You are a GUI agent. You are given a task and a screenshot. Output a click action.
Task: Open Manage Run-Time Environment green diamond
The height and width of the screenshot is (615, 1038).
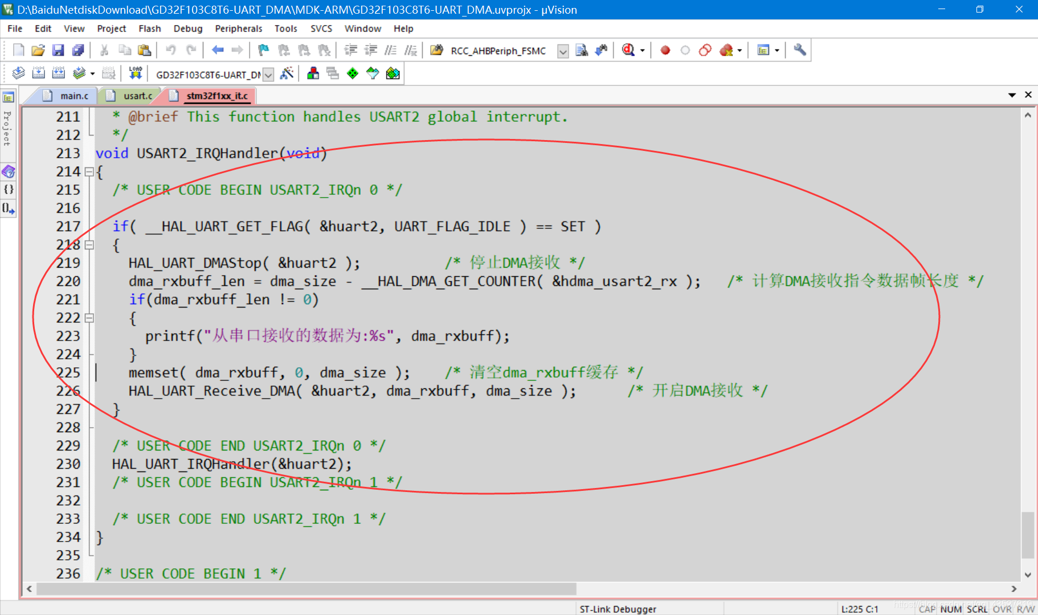click(353, 73)
